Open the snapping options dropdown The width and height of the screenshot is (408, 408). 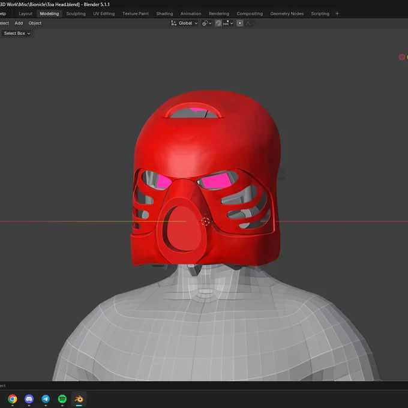(x=228, y=23)
